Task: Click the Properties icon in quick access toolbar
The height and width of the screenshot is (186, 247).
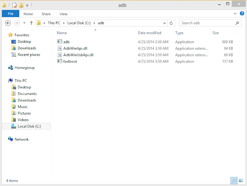Action: 15,5
